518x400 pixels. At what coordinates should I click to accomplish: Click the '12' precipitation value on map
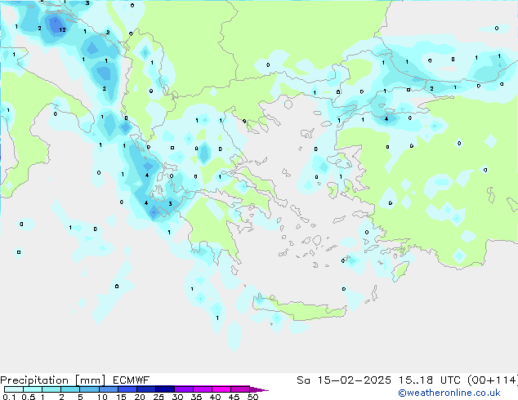62,29
